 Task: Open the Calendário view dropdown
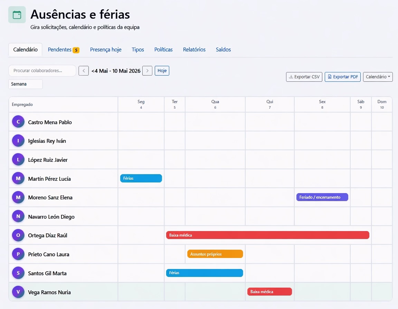tap(378, 77)
